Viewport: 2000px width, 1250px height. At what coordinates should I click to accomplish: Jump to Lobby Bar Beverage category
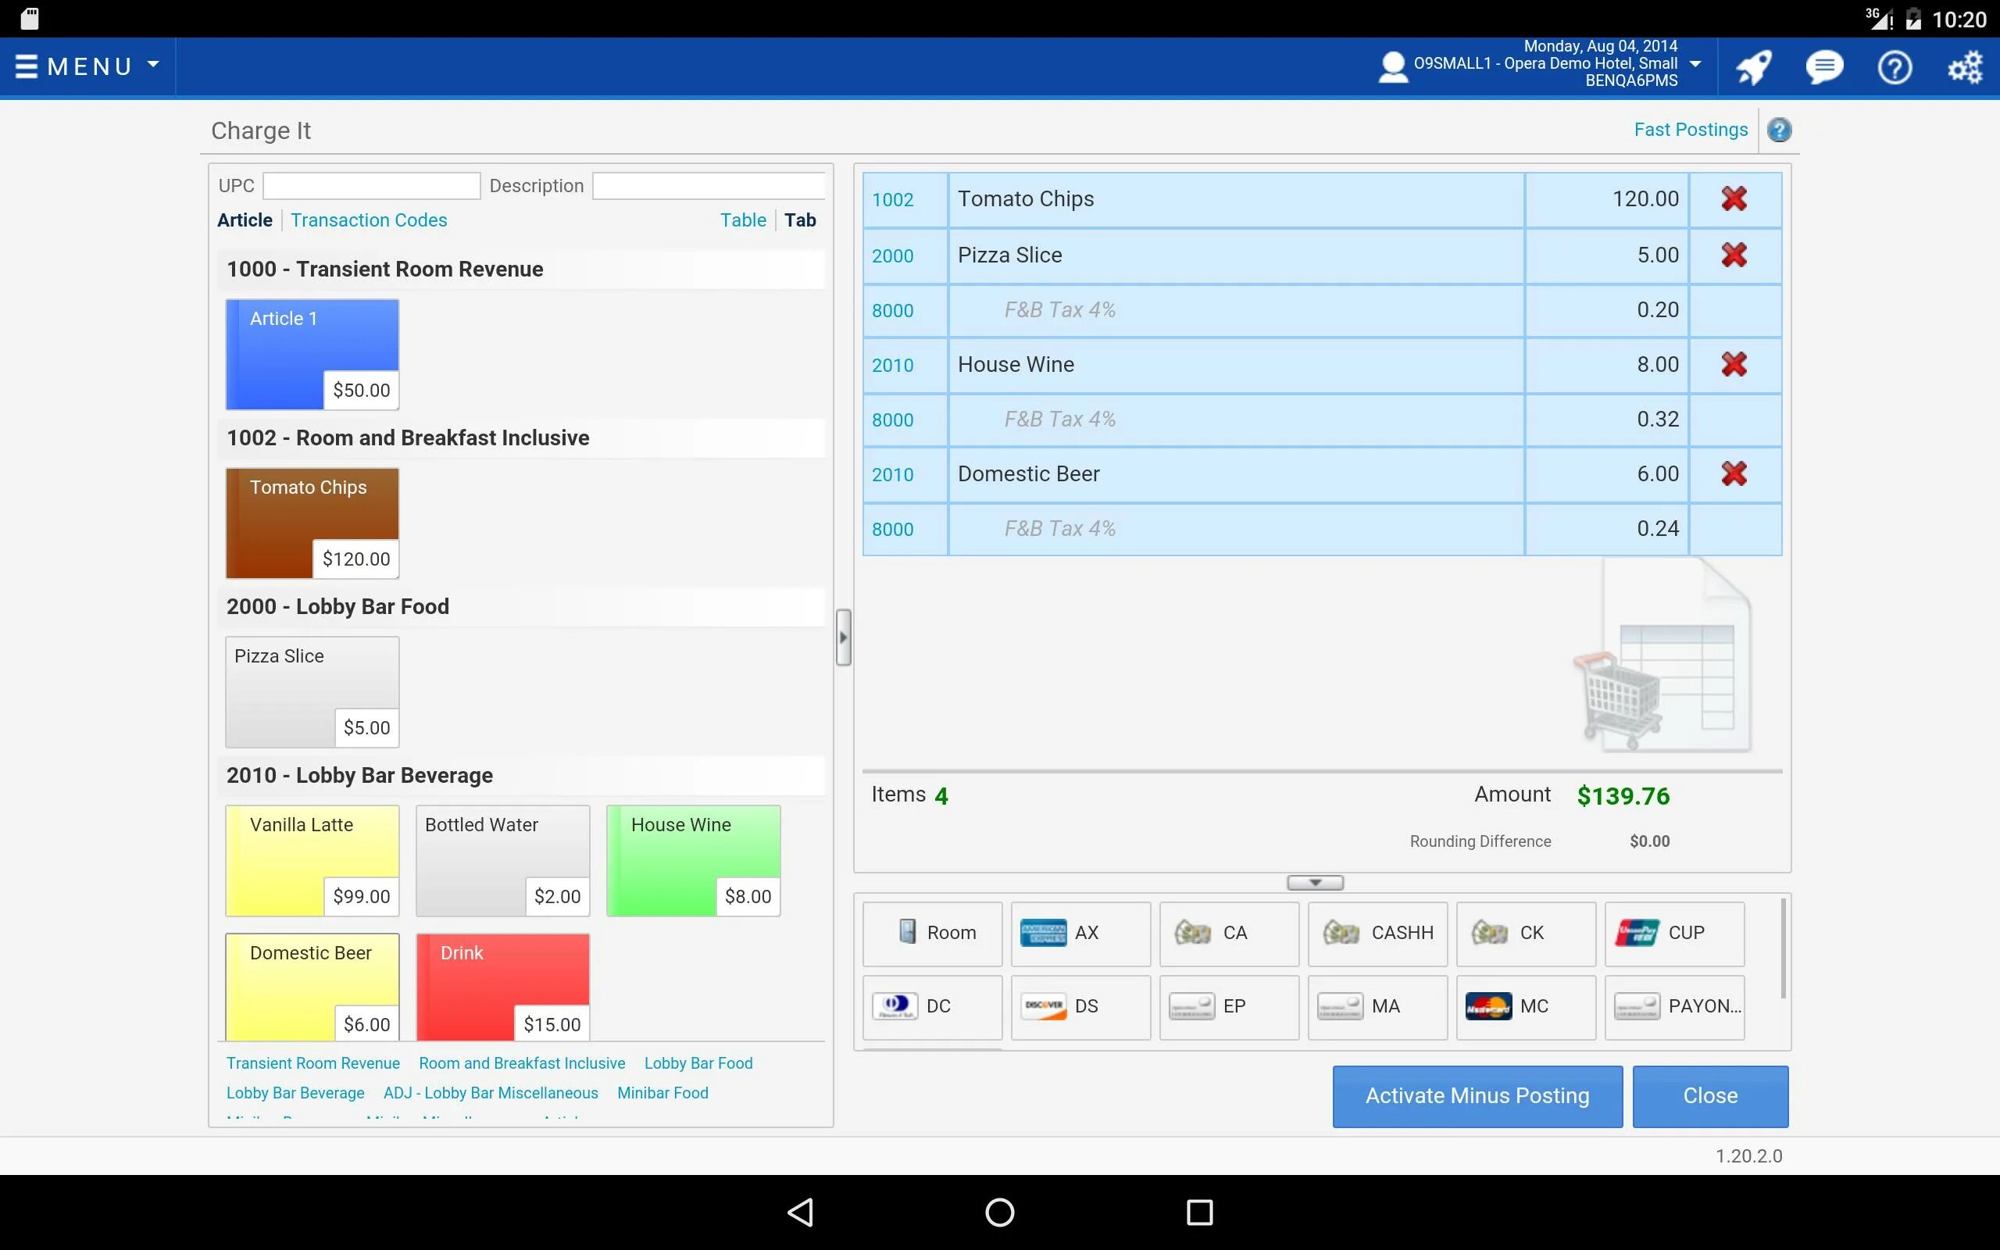[x=295, y=1093]
